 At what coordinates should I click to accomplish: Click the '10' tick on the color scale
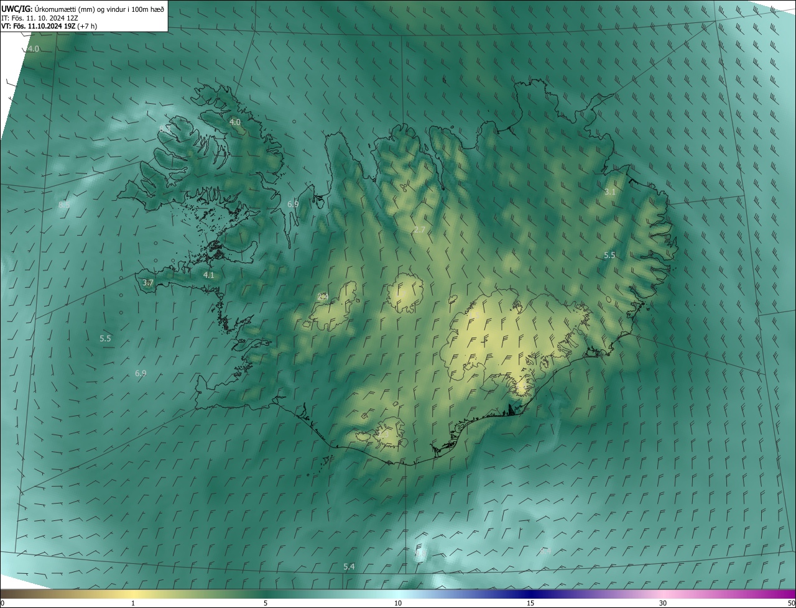(398, 604)
